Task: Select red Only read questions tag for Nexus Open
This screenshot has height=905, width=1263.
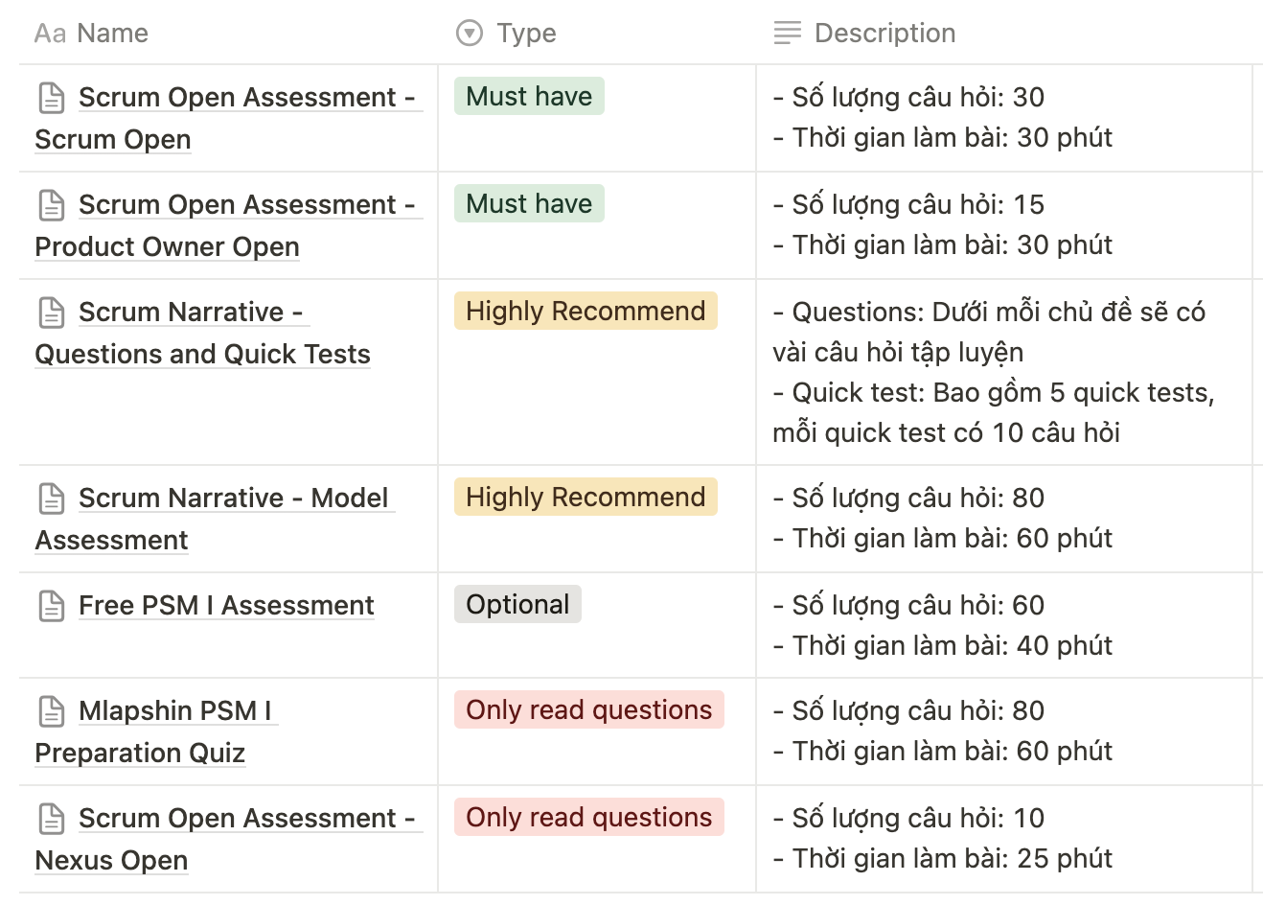Action: click(589, 817)
